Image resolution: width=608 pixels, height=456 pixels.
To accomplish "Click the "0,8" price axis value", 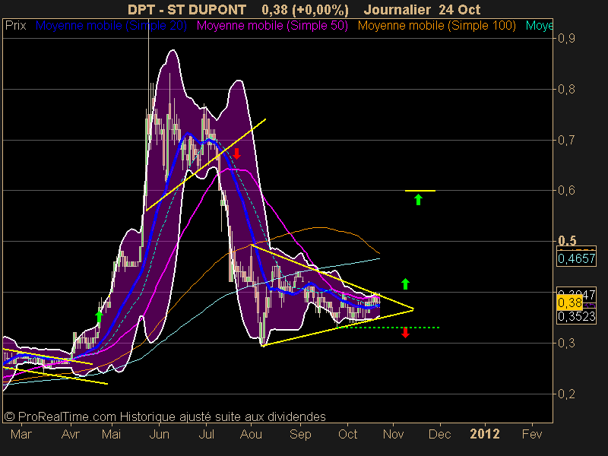I will coord(566,90).
